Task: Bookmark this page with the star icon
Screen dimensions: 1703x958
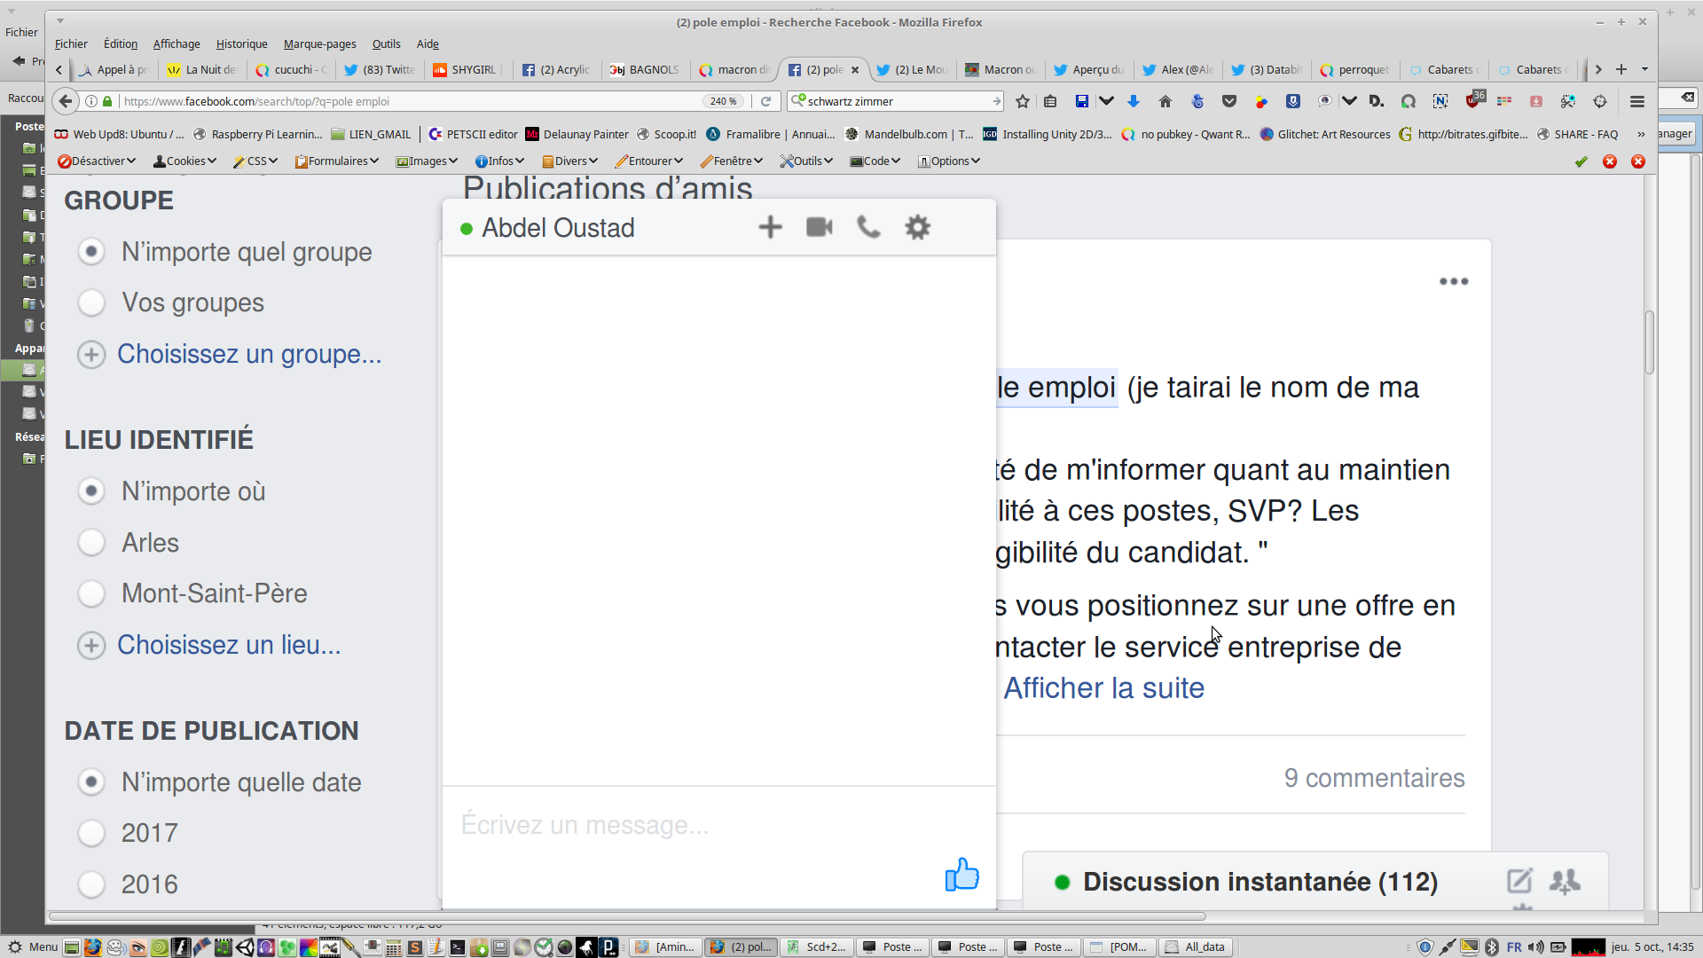Action: coord(1022,101)
